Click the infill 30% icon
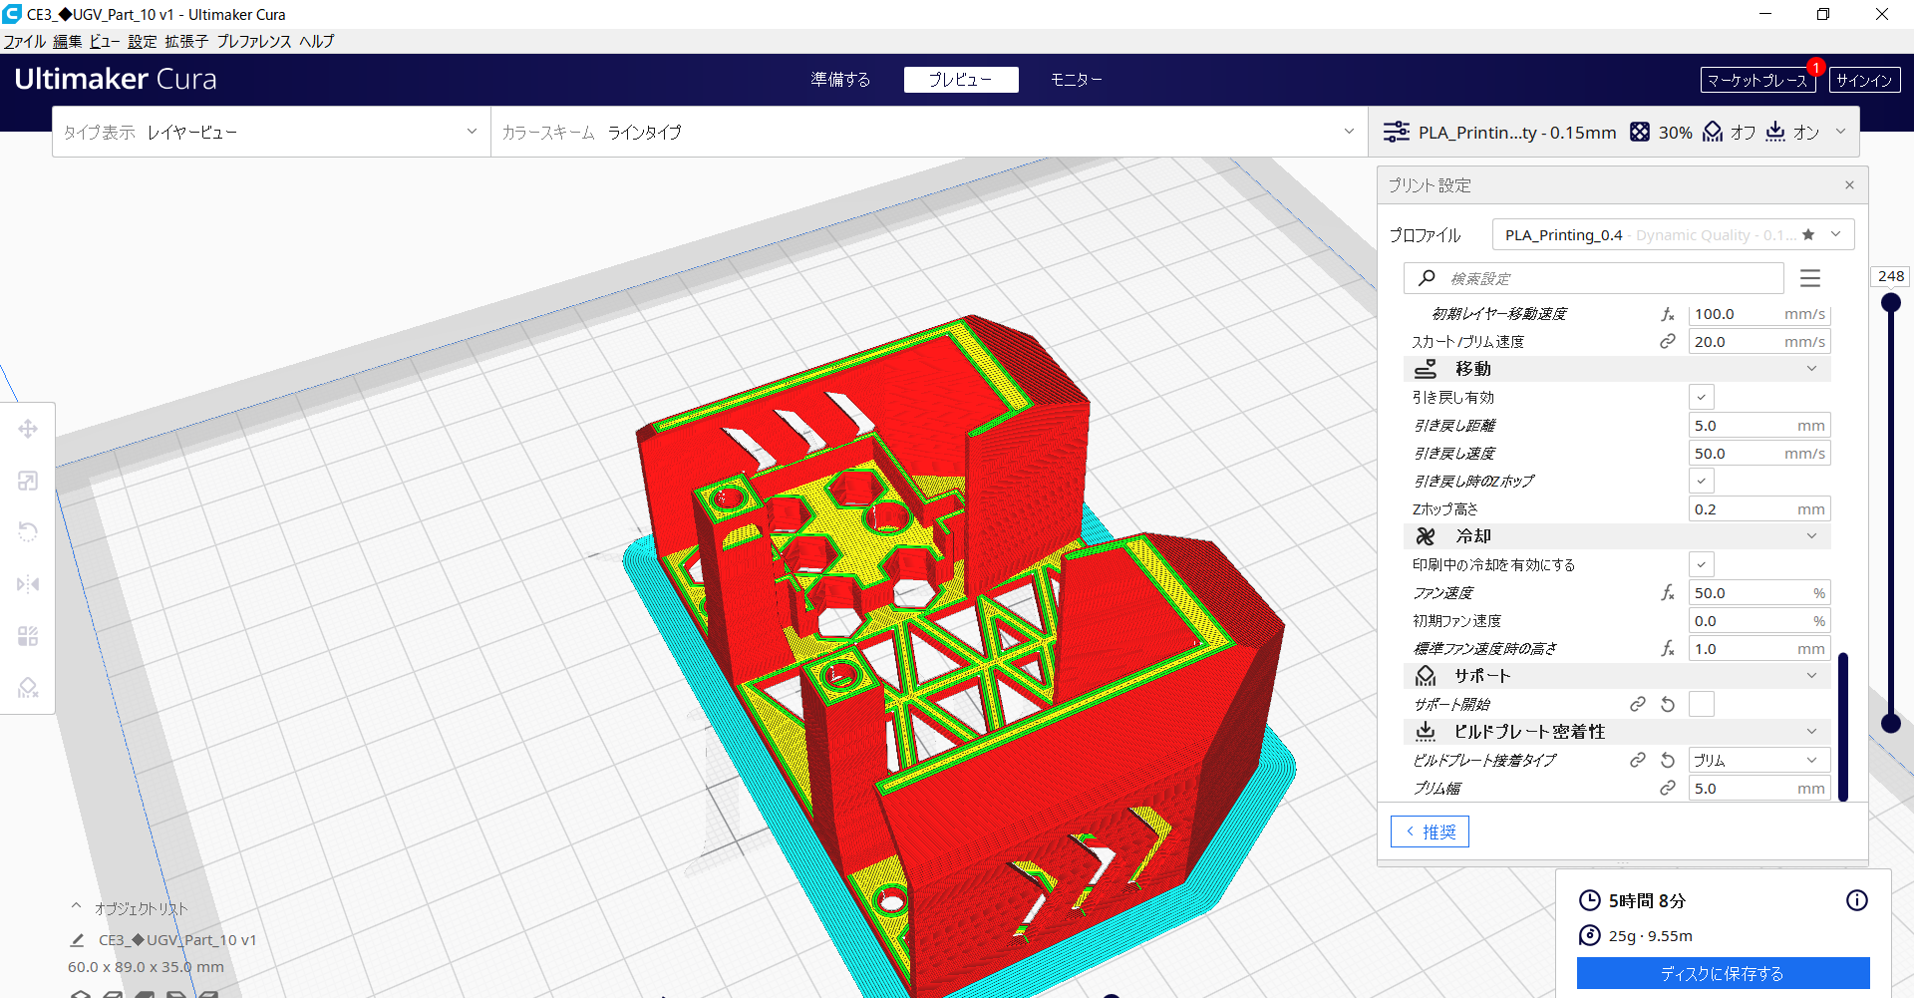The width and height of the screenshot is (1914, 998). 1640,132
